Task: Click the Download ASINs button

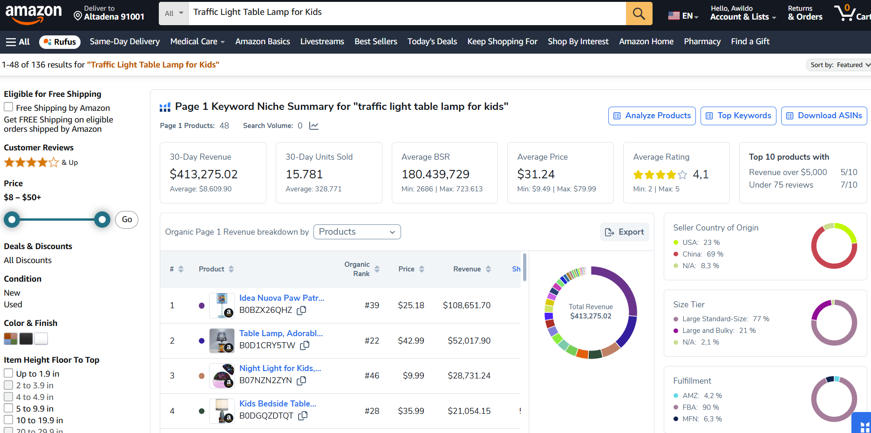Action: click(x=824, y=116)
